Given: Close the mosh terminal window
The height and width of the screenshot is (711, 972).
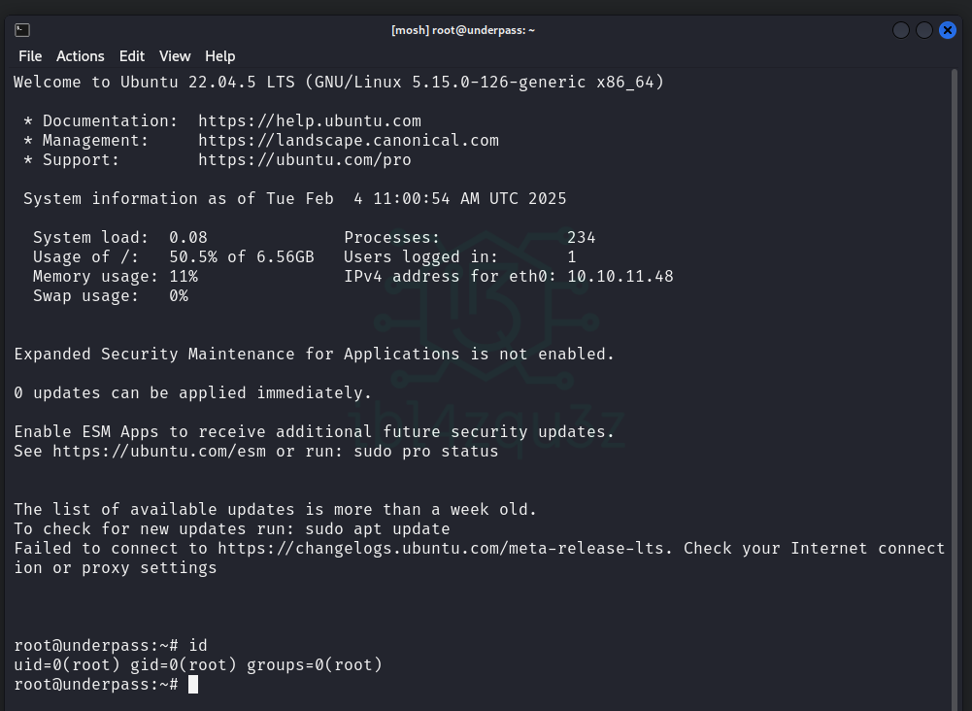Looking at the screenshot, I should coord(948,30).
